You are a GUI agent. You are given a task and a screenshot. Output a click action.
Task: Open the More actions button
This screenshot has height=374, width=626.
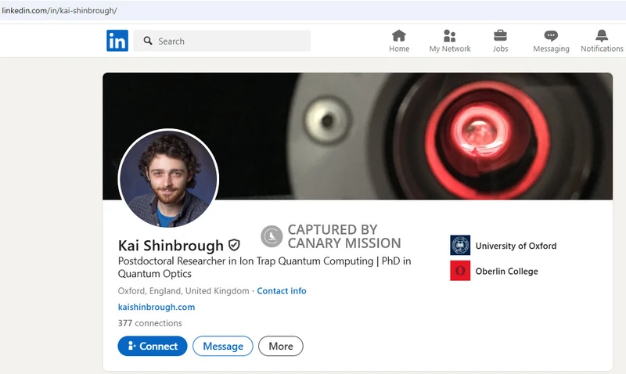[x=281, y=346]
